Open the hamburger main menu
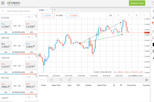Screen dimensions: 154x102 (3, 3)
